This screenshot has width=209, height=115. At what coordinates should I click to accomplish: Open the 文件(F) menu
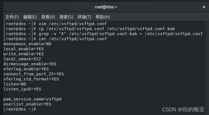pyautogui.click(x=12, y=17)
